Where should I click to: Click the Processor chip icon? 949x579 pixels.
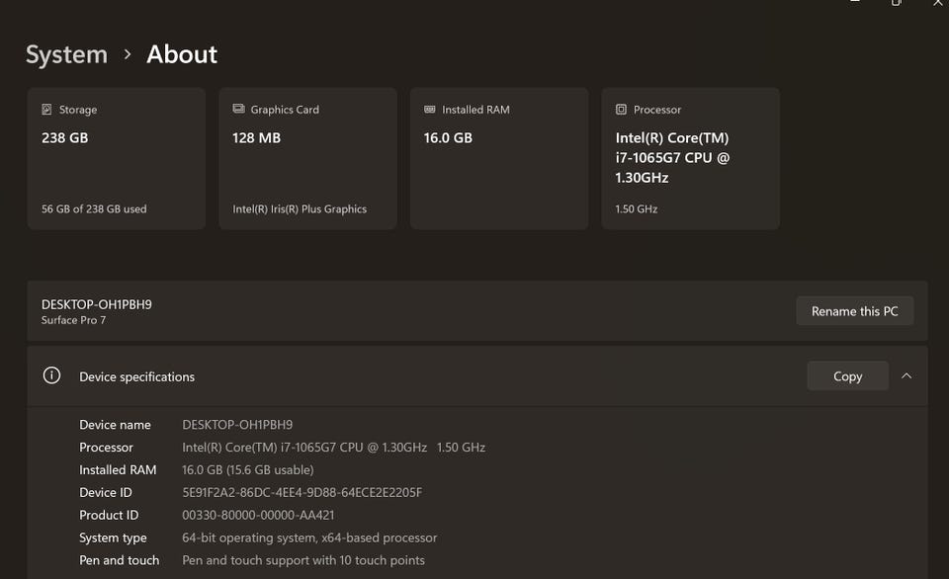coord(621,110)
